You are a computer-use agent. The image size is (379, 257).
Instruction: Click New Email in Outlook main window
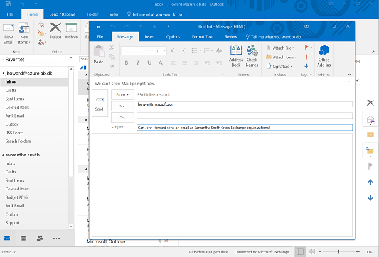click(8, 33)
